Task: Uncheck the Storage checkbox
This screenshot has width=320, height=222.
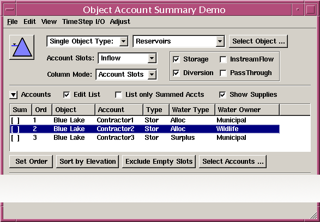Action: coord(176,59)
